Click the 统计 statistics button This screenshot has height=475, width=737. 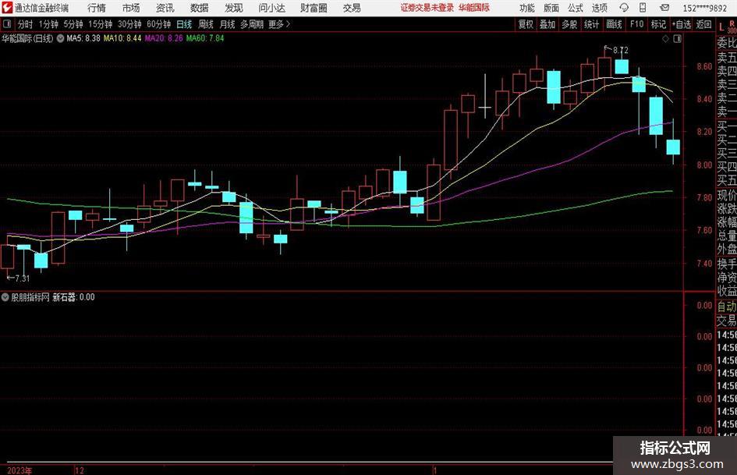(592, 24)
